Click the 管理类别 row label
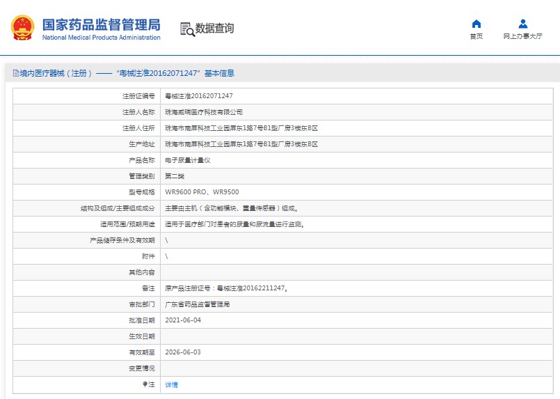Image resolution: width=560 pixels, height=399 pixels. tap(142, 176)
